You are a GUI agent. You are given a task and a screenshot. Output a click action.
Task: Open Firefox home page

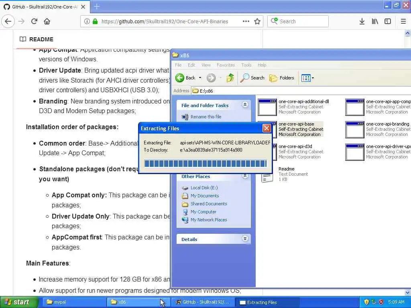pos(47,21)
